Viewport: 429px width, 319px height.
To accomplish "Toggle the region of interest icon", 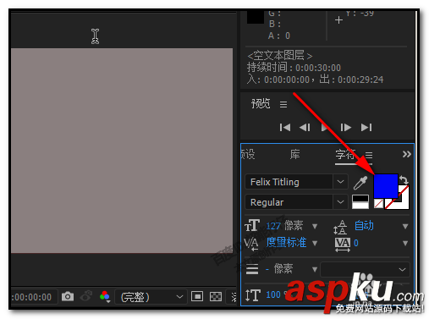I will click(197, 297).
